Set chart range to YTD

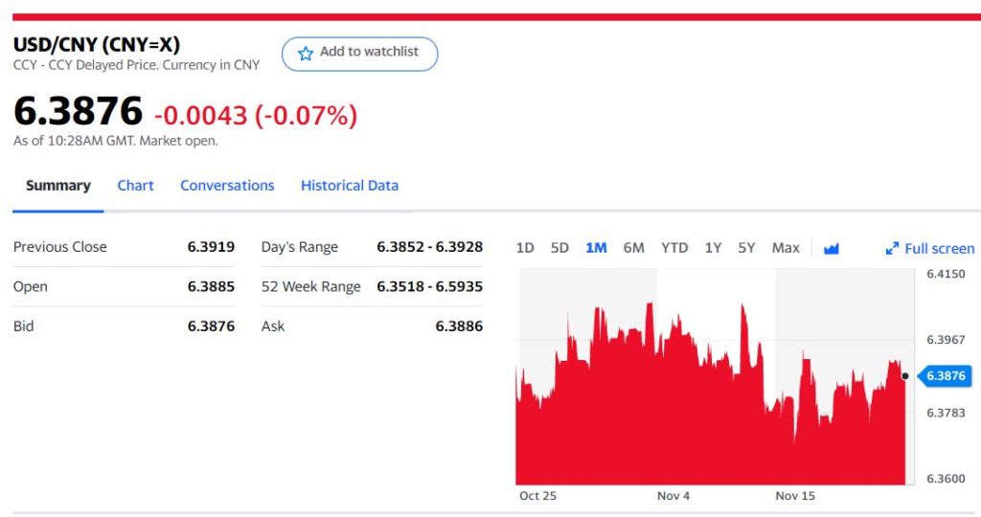pos(674,248)
